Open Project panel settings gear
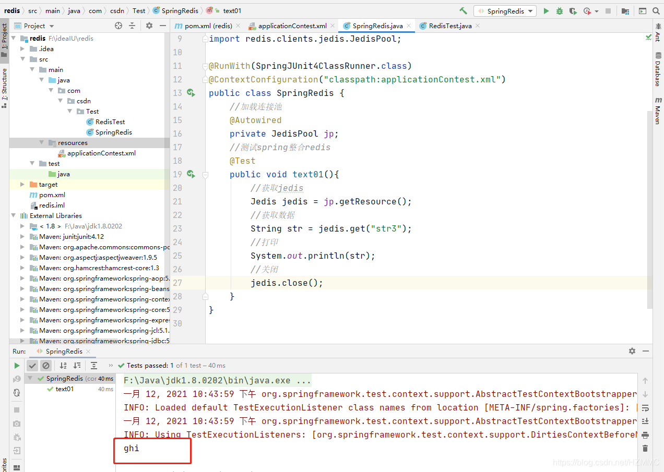Image resolution: width=664 pixels, height=472 pixels. (149, 26)
